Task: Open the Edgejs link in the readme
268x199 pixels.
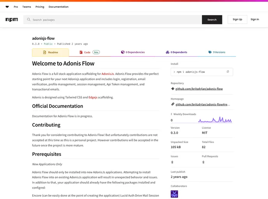Action: 93,98
